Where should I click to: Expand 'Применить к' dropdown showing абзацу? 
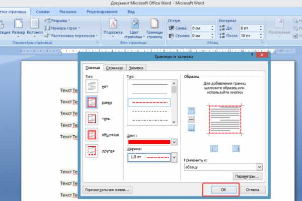[259, 166]
